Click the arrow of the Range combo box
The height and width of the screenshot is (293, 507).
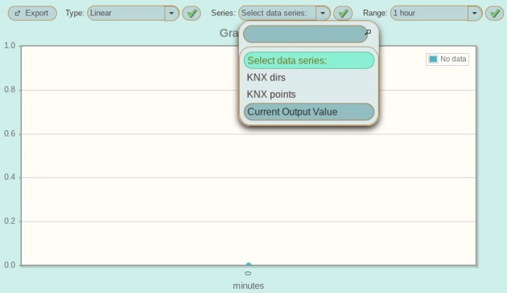pyautogui.click(x=474, y=13)
